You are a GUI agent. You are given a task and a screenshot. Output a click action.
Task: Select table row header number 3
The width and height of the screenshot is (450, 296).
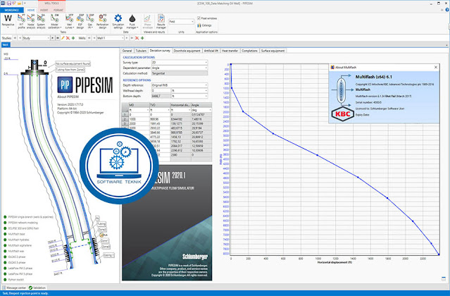point(125,124)
